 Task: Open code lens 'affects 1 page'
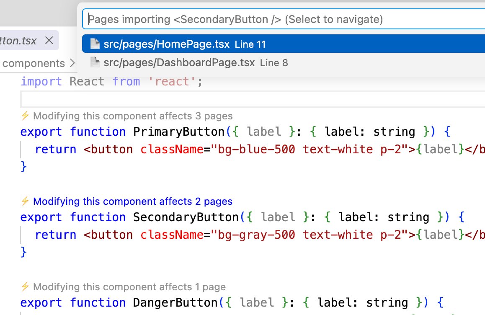click(129, 287)
